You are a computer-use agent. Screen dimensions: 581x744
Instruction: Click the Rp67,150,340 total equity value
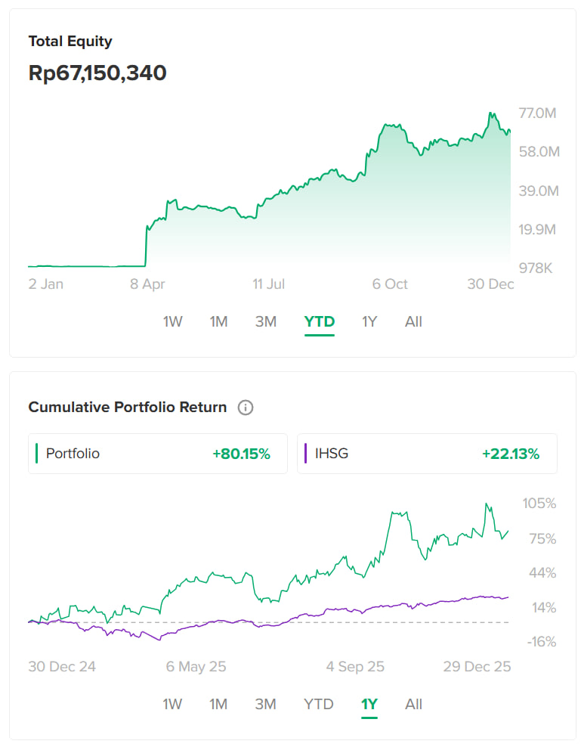97,73
